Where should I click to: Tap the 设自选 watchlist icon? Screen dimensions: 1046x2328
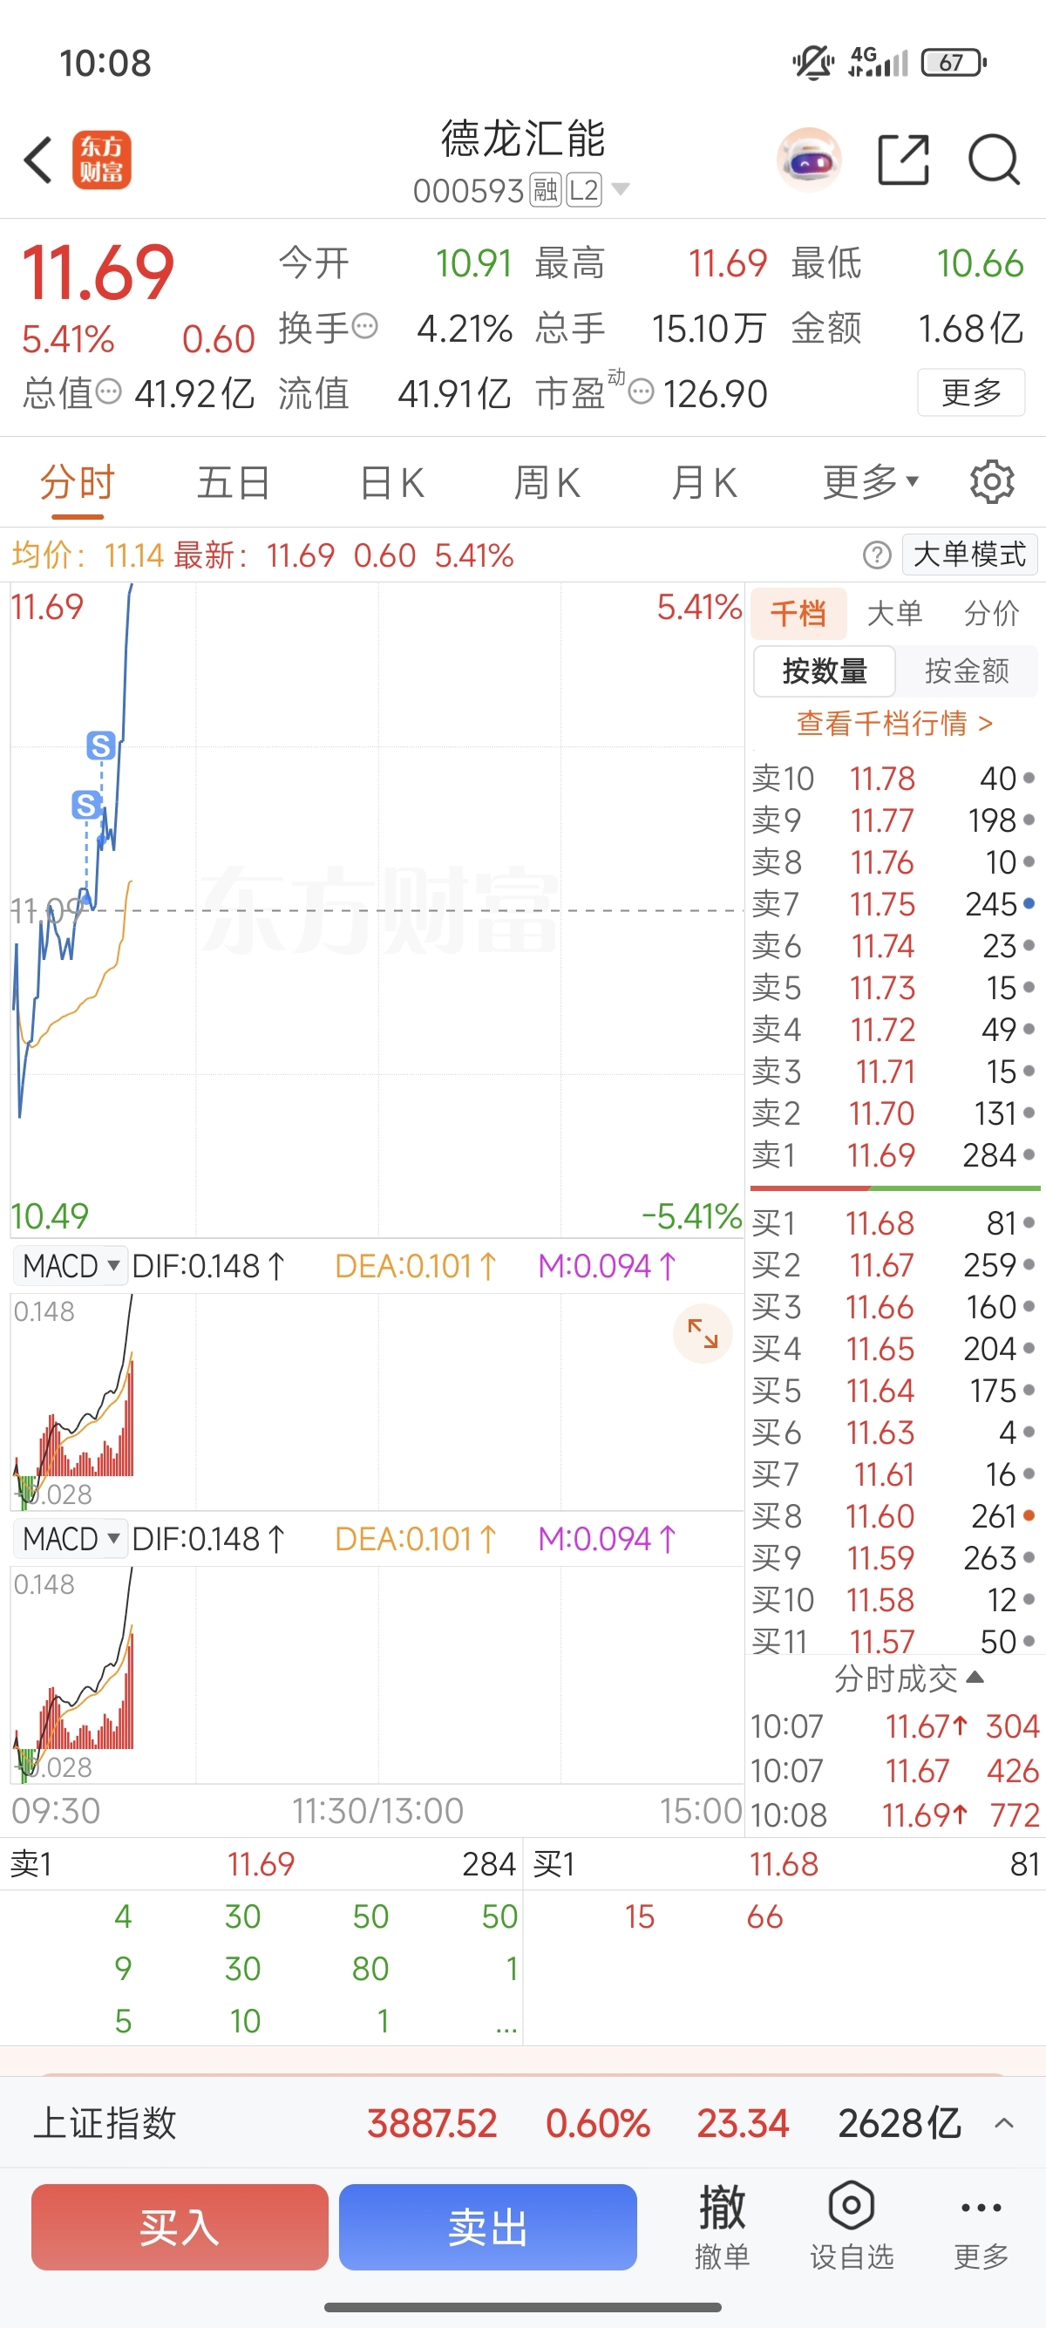coord(852,2226)
